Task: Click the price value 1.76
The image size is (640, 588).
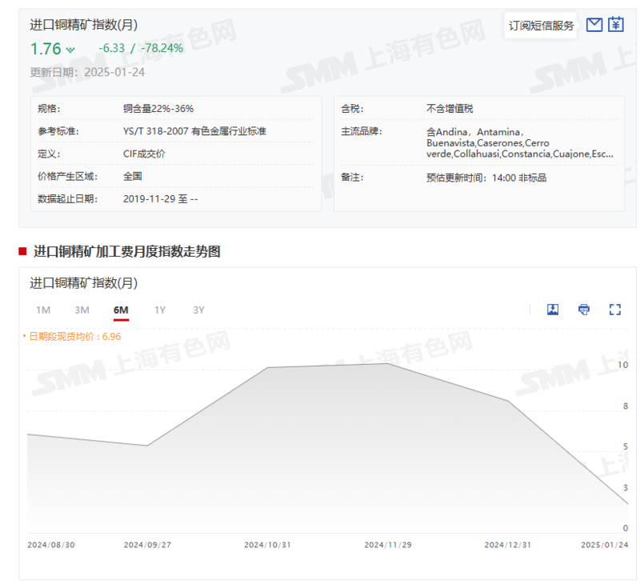Action: (46, 49)
